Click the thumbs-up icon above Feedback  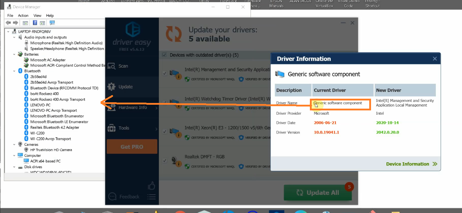pyautogui.click(x=151, y=185)
